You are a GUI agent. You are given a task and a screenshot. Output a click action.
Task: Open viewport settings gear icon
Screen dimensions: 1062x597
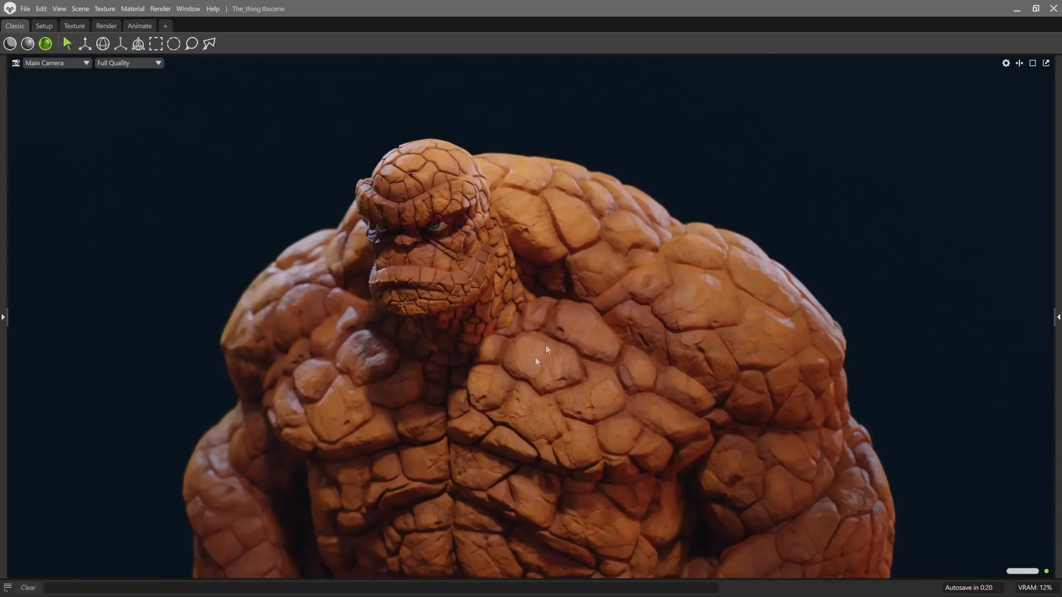tap(1006, 63)
